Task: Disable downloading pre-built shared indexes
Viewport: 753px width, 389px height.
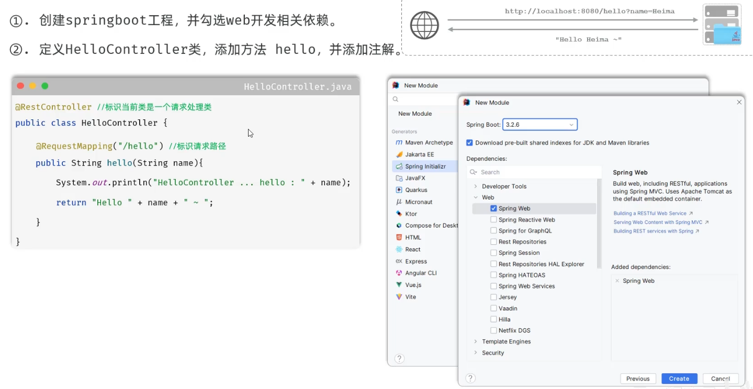Action: tap(469, 142)
